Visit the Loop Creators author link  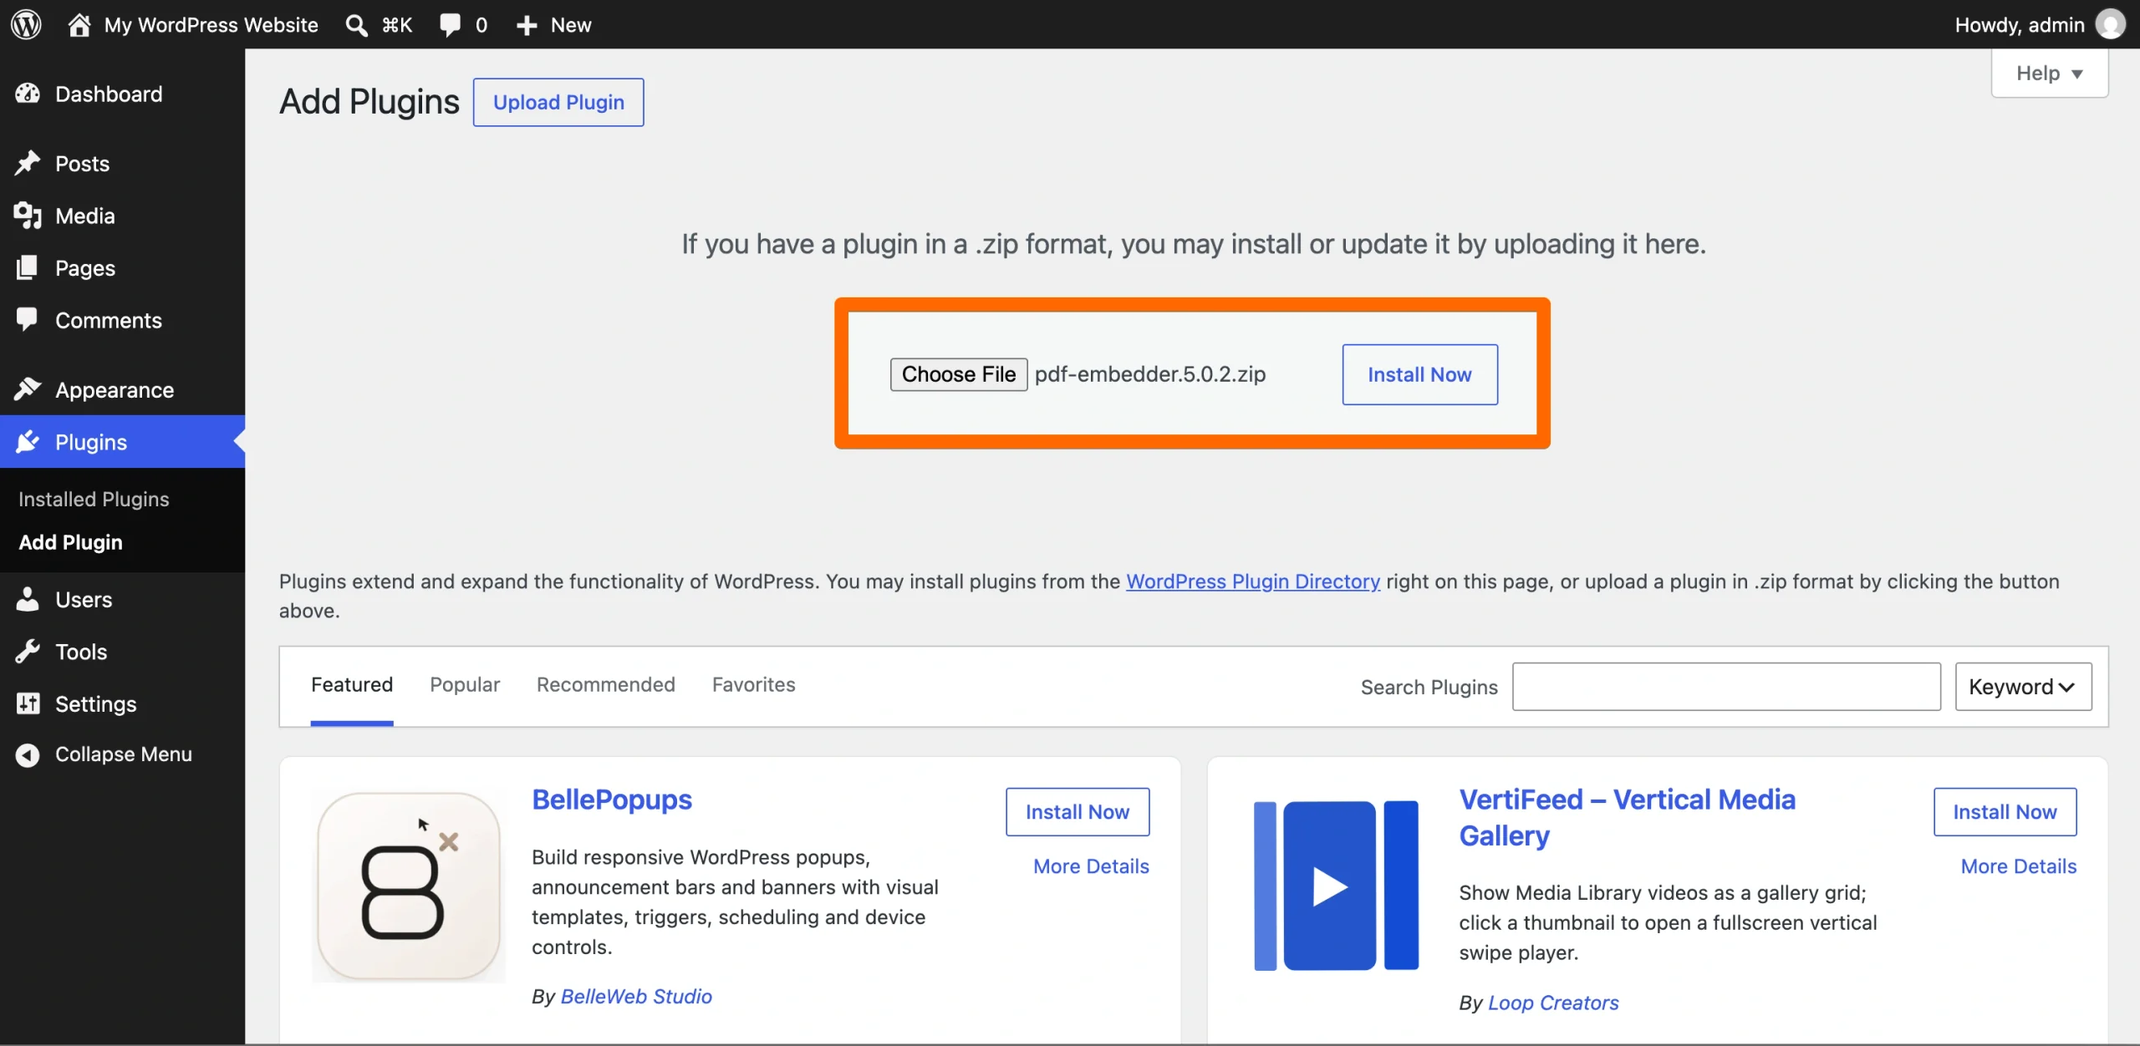tap(1553, 1002)
